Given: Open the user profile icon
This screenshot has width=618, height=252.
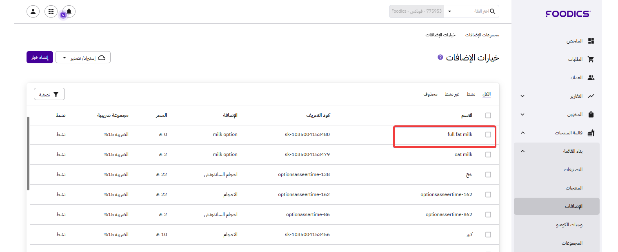Looking at the screenshot, I should [33, 11].
